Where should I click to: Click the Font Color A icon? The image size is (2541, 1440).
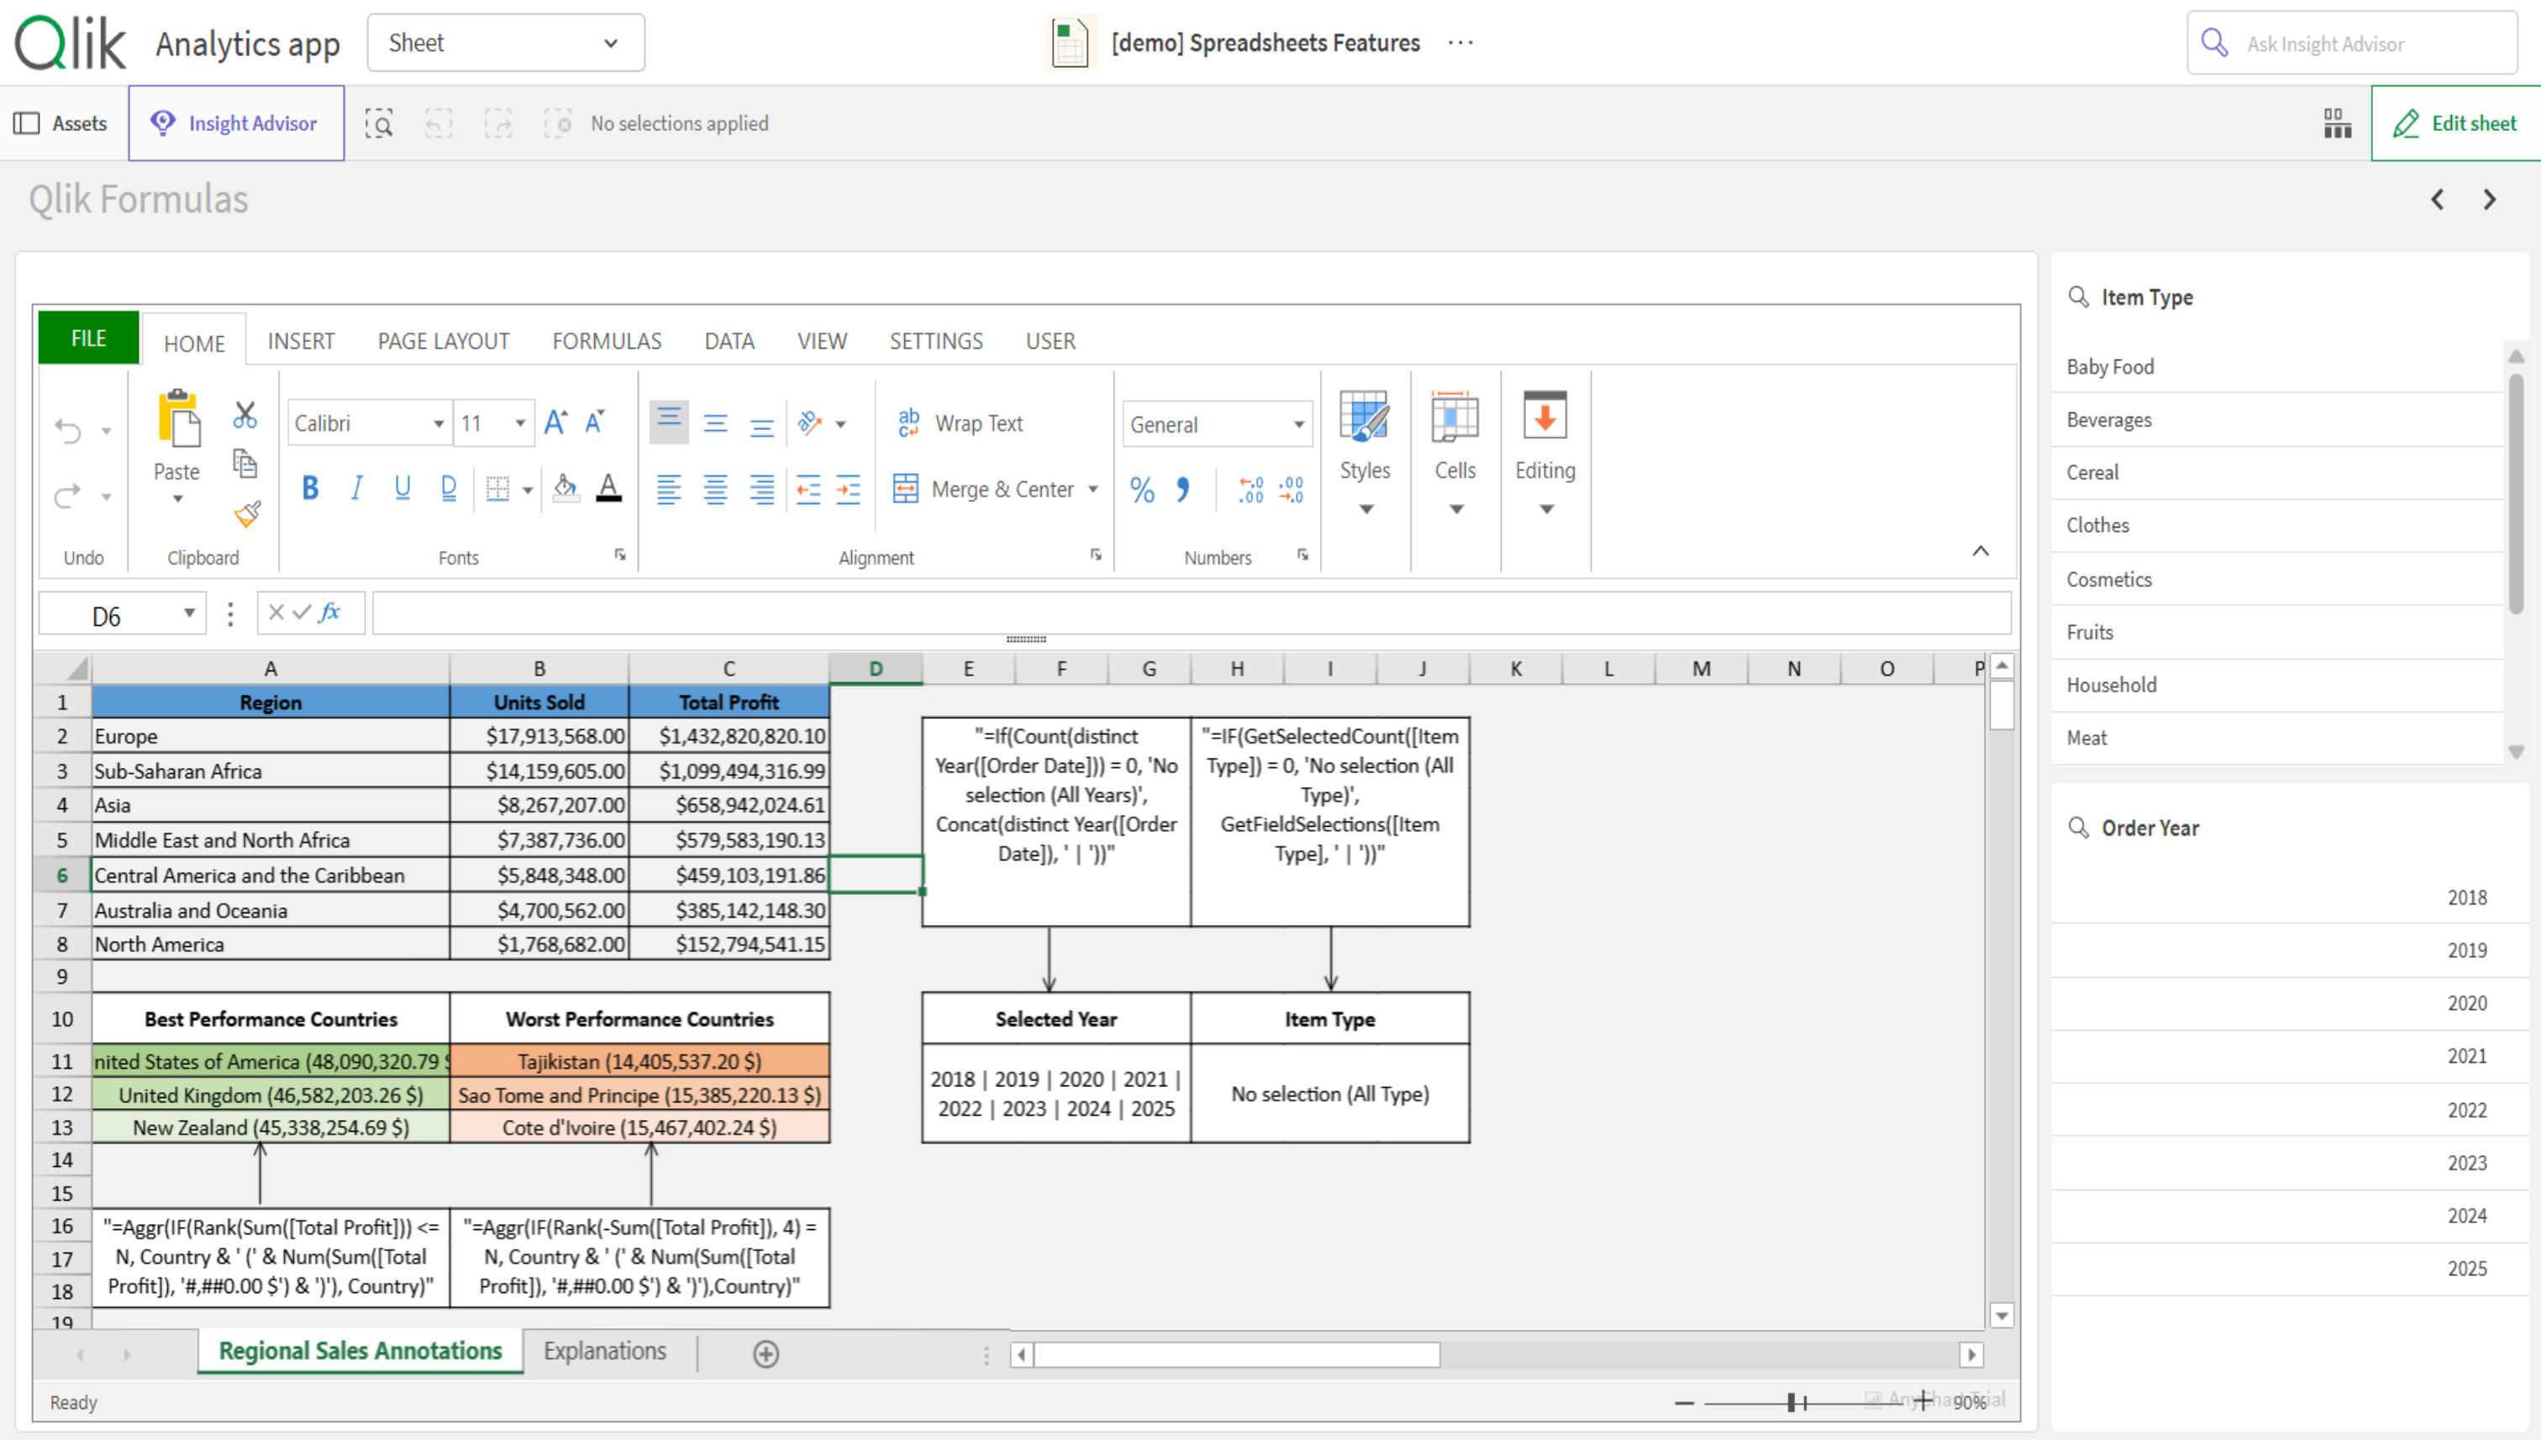[609, 489]
